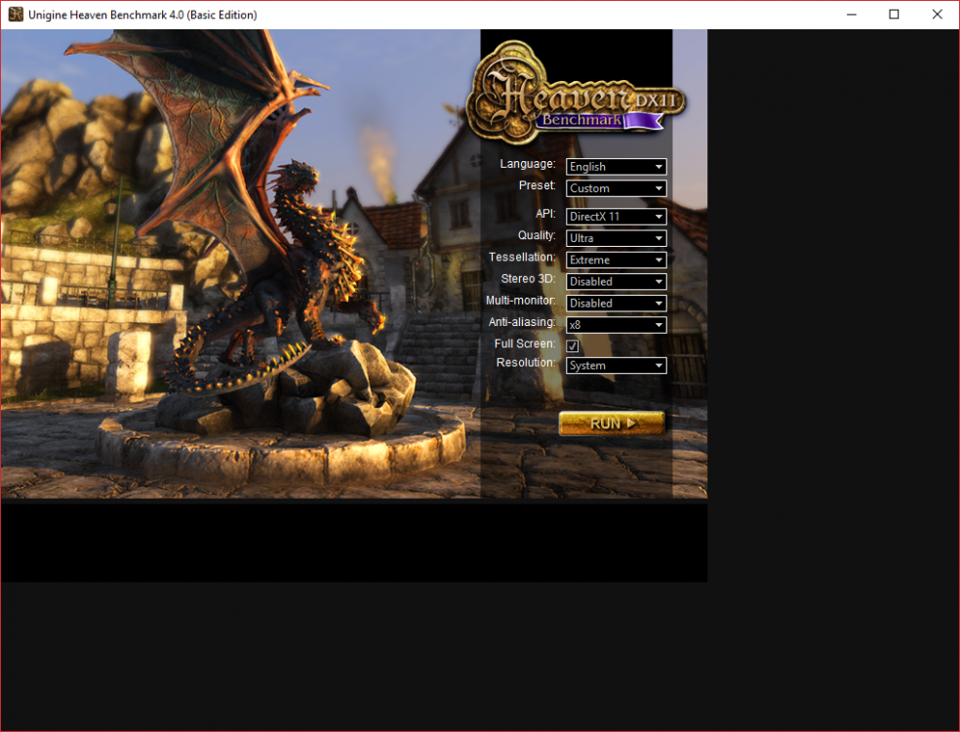The width and height of the screenshot is (960, 732).
Task: Open the Stereo 3D dropdown
Action: tap(616, 282)
